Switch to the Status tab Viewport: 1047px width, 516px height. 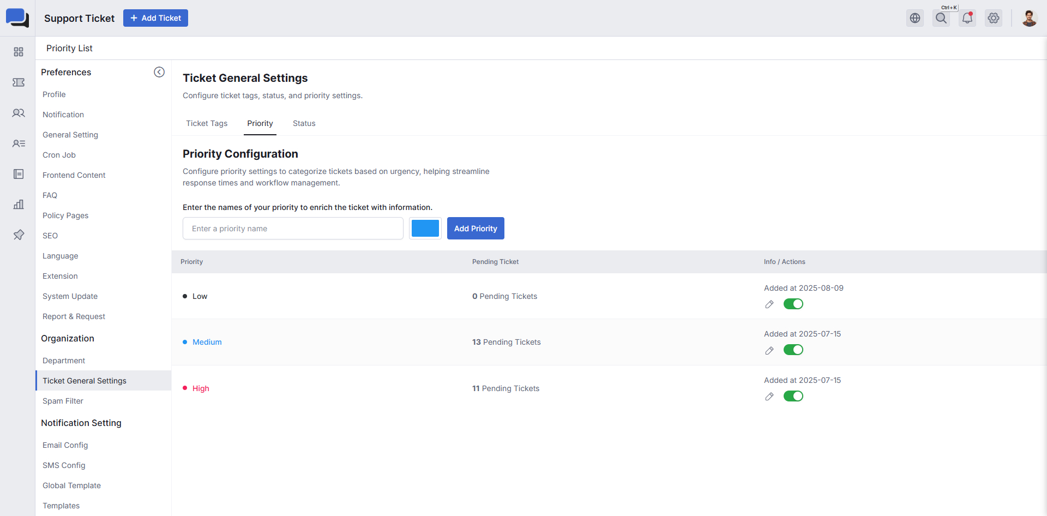pyautogui.click(x=304, y=123)
